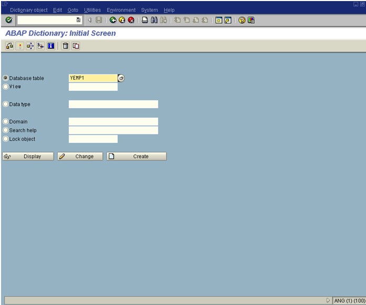
Task: Choose the Lock object radio button
Action: [x=6, y=139]
